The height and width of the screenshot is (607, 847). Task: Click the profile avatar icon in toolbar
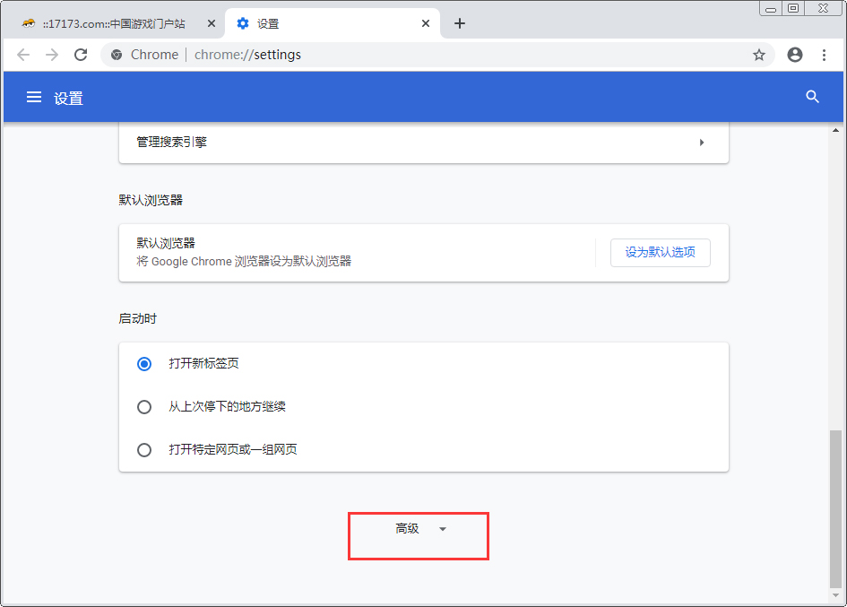tap(794, 55)
